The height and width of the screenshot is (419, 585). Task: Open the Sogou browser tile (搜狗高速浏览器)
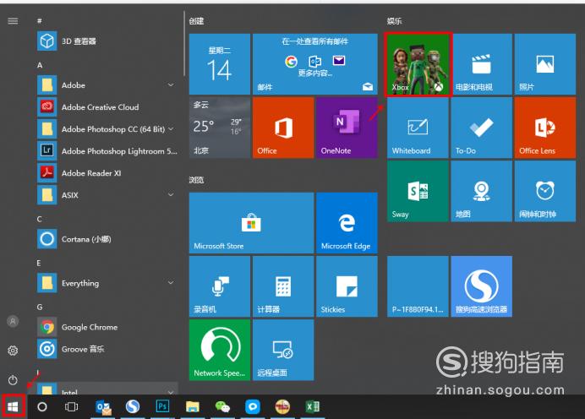click(x=481, y=286)
